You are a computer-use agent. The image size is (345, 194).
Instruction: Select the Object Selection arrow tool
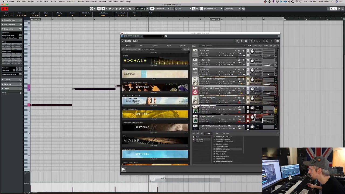point(103,9)
